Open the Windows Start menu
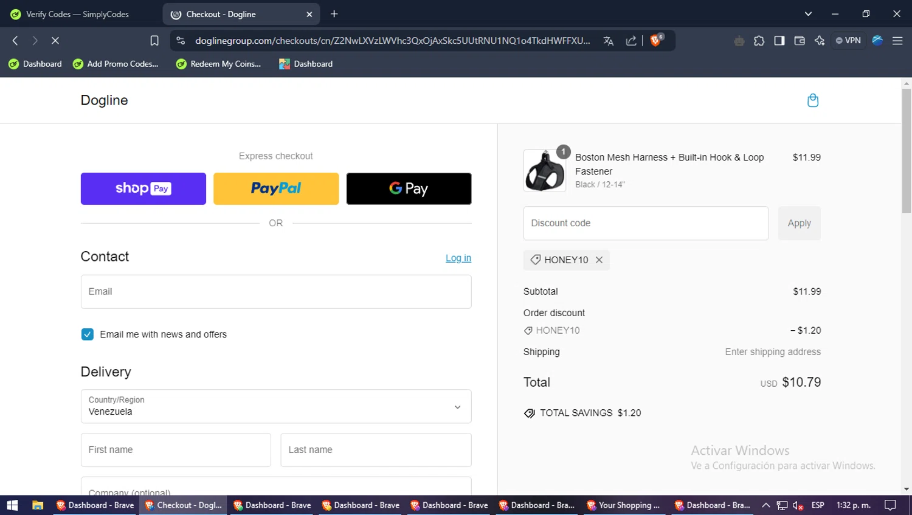The height and width of the screenshot is (515, 912). [12, 505]
